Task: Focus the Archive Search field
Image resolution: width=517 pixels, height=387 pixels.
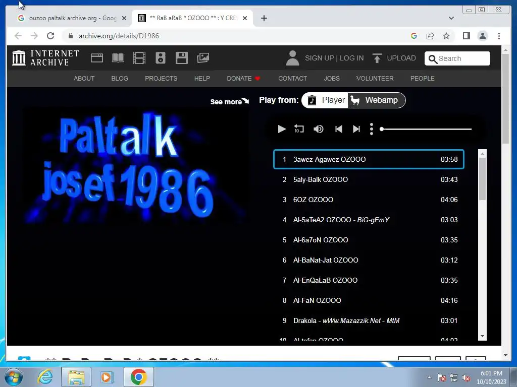Action: [457, 58]
